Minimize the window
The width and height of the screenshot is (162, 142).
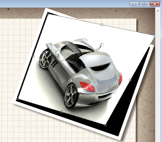tap(134, 4)
